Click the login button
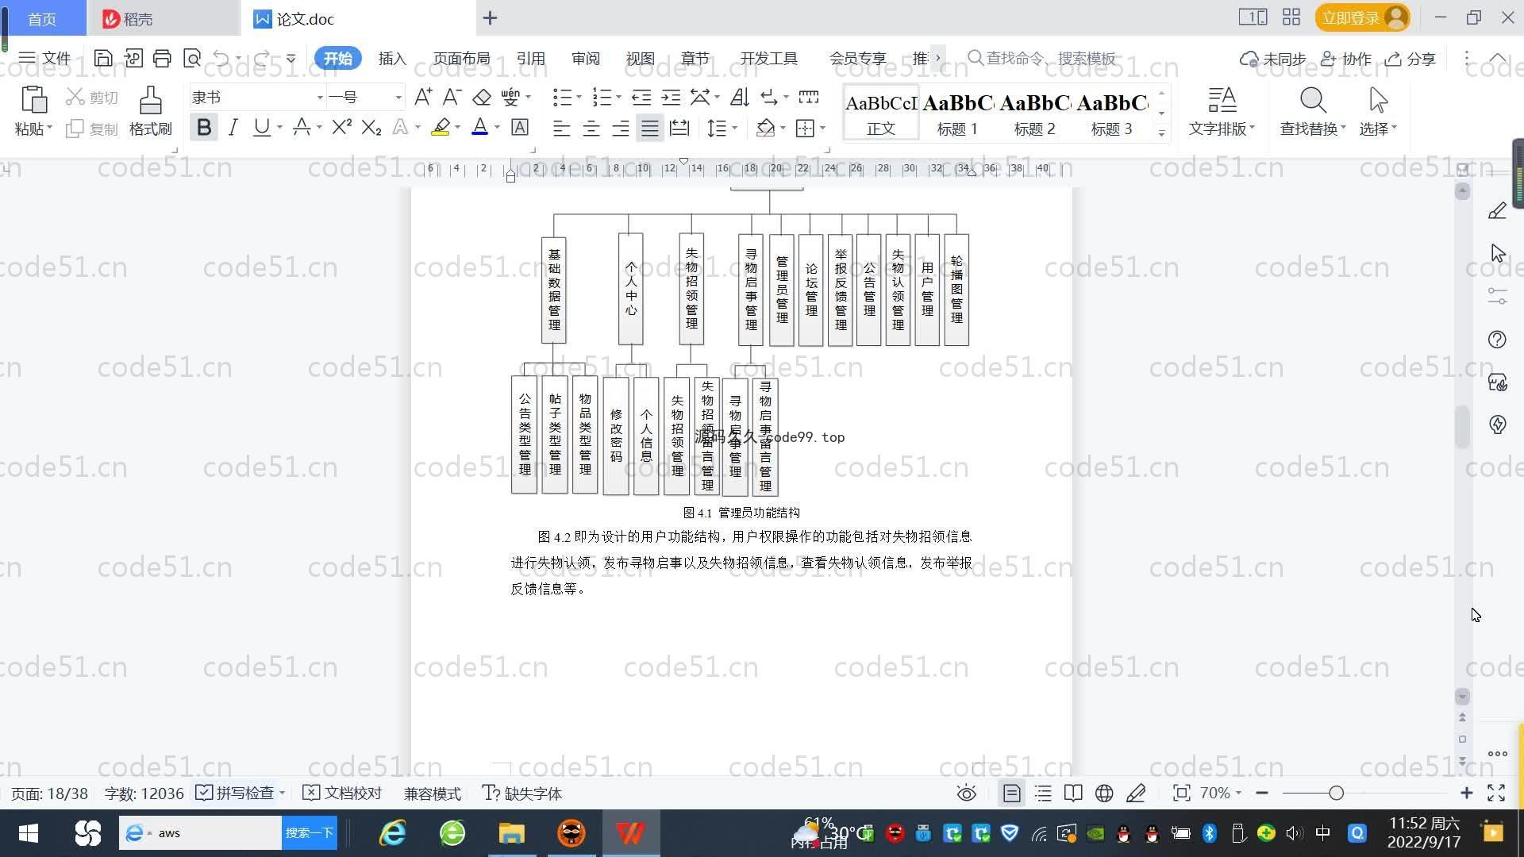The height and width of the screenshot is (857, 1524). click(1350, 18)
